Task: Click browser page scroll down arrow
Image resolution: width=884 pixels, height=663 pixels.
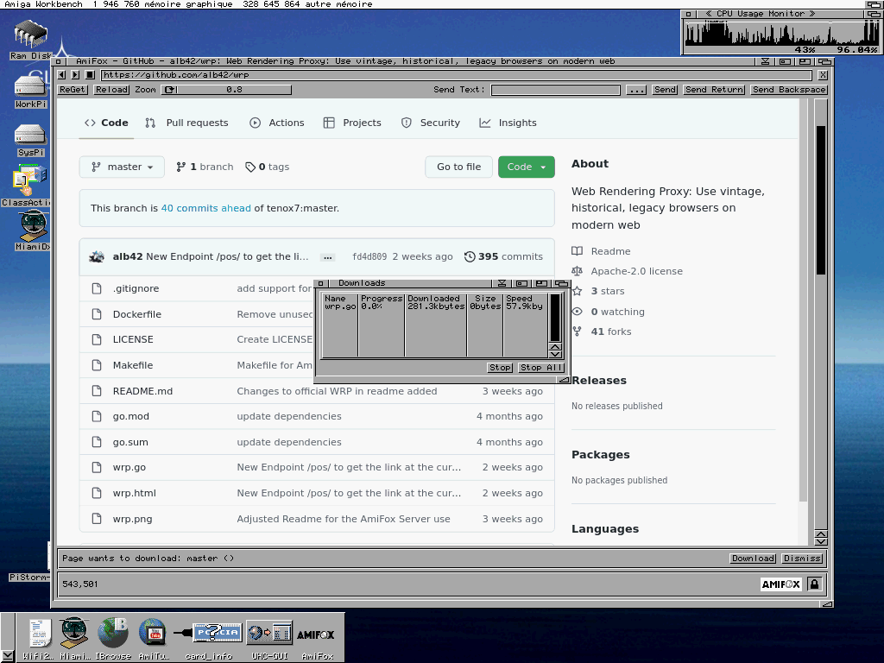Action: tap(821, 541)
